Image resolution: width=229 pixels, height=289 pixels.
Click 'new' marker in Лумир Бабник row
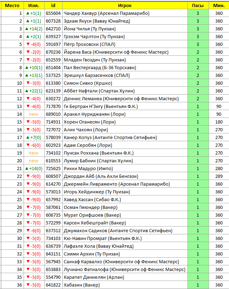(33, 161)
